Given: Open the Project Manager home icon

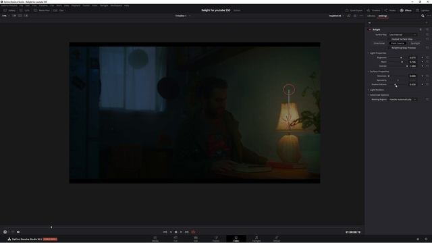Looking at the screenshot, I should click(x=418, y=239).
